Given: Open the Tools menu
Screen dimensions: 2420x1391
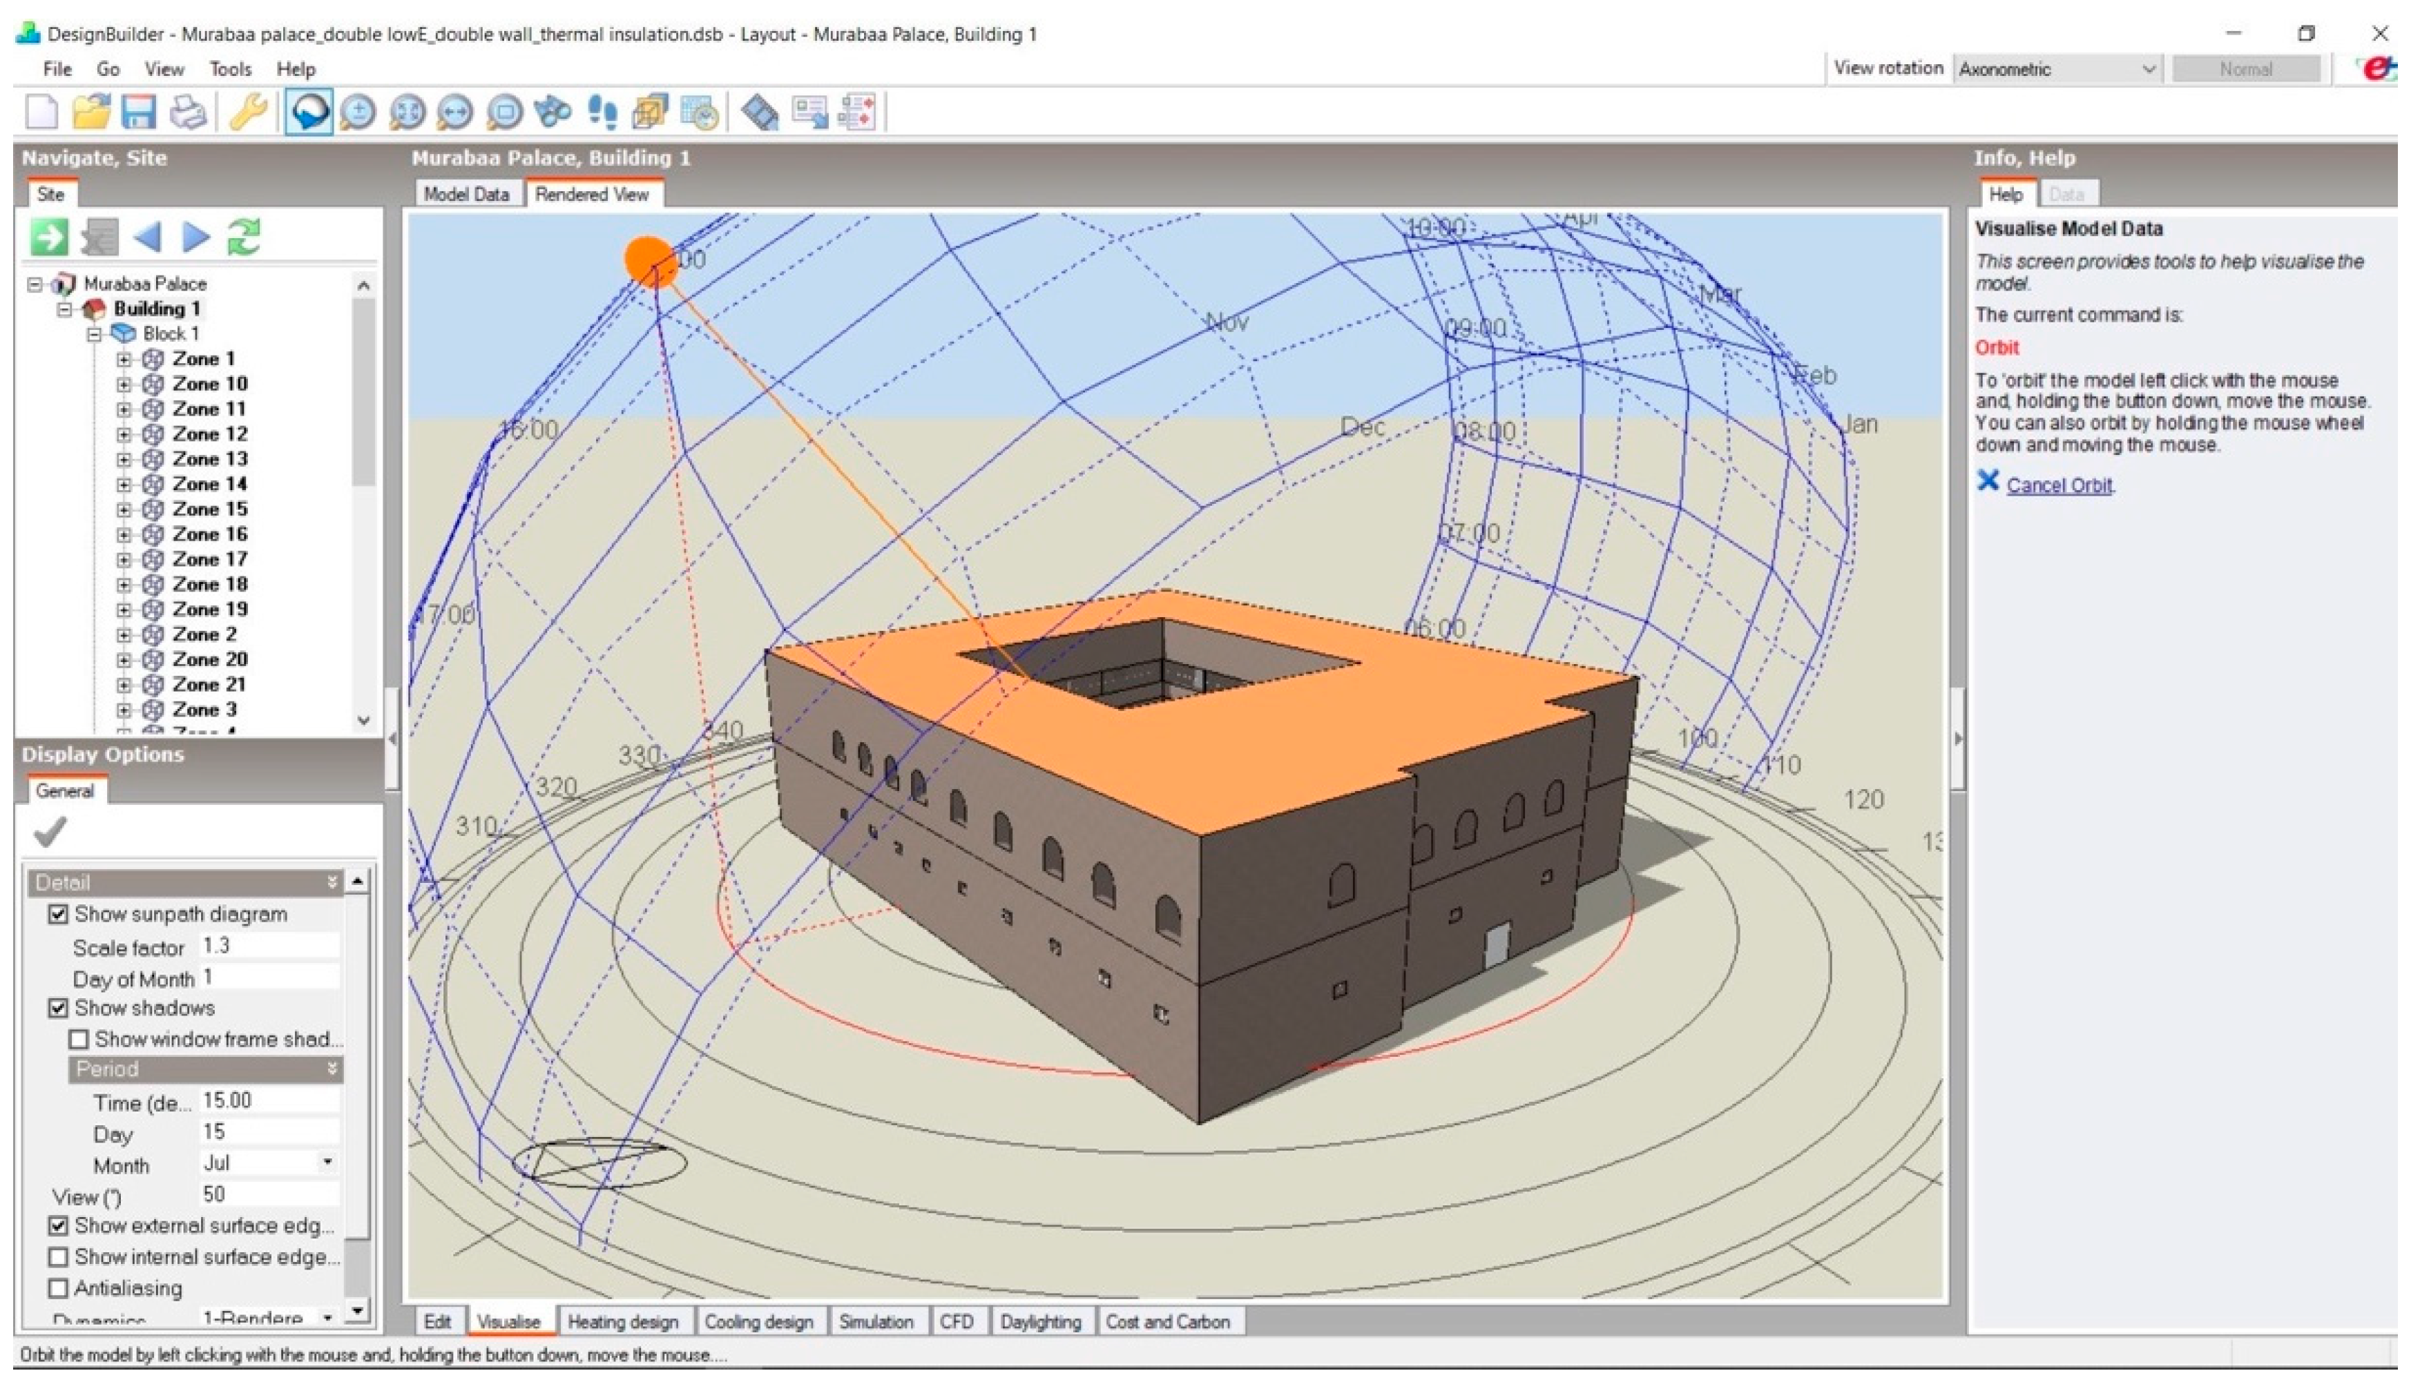Looking at the screenshot, I should point(229,69).
